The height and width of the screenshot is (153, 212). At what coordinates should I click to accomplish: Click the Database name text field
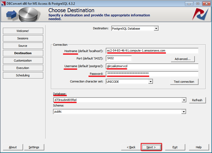click(x=117, y=100)
